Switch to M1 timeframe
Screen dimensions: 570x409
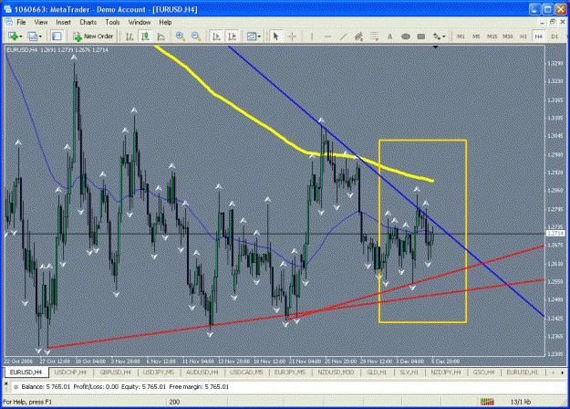click(461, 37)
